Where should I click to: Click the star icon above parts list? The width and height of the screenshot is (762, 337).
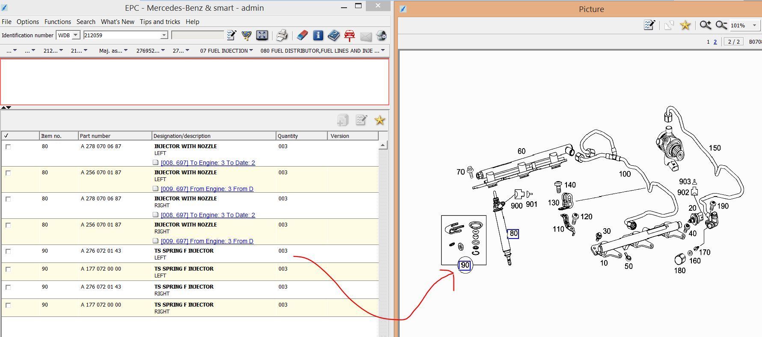pos(380,120)
